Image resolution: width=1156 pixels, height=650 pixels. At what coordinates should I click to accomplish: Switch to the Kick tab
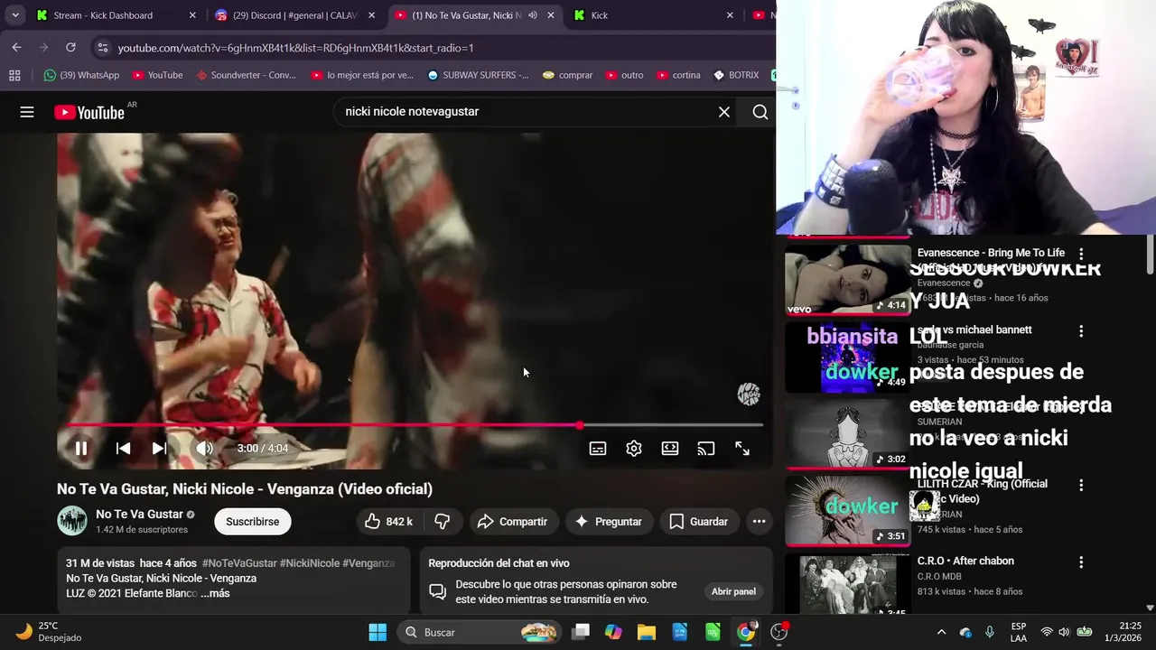[655, 15]
